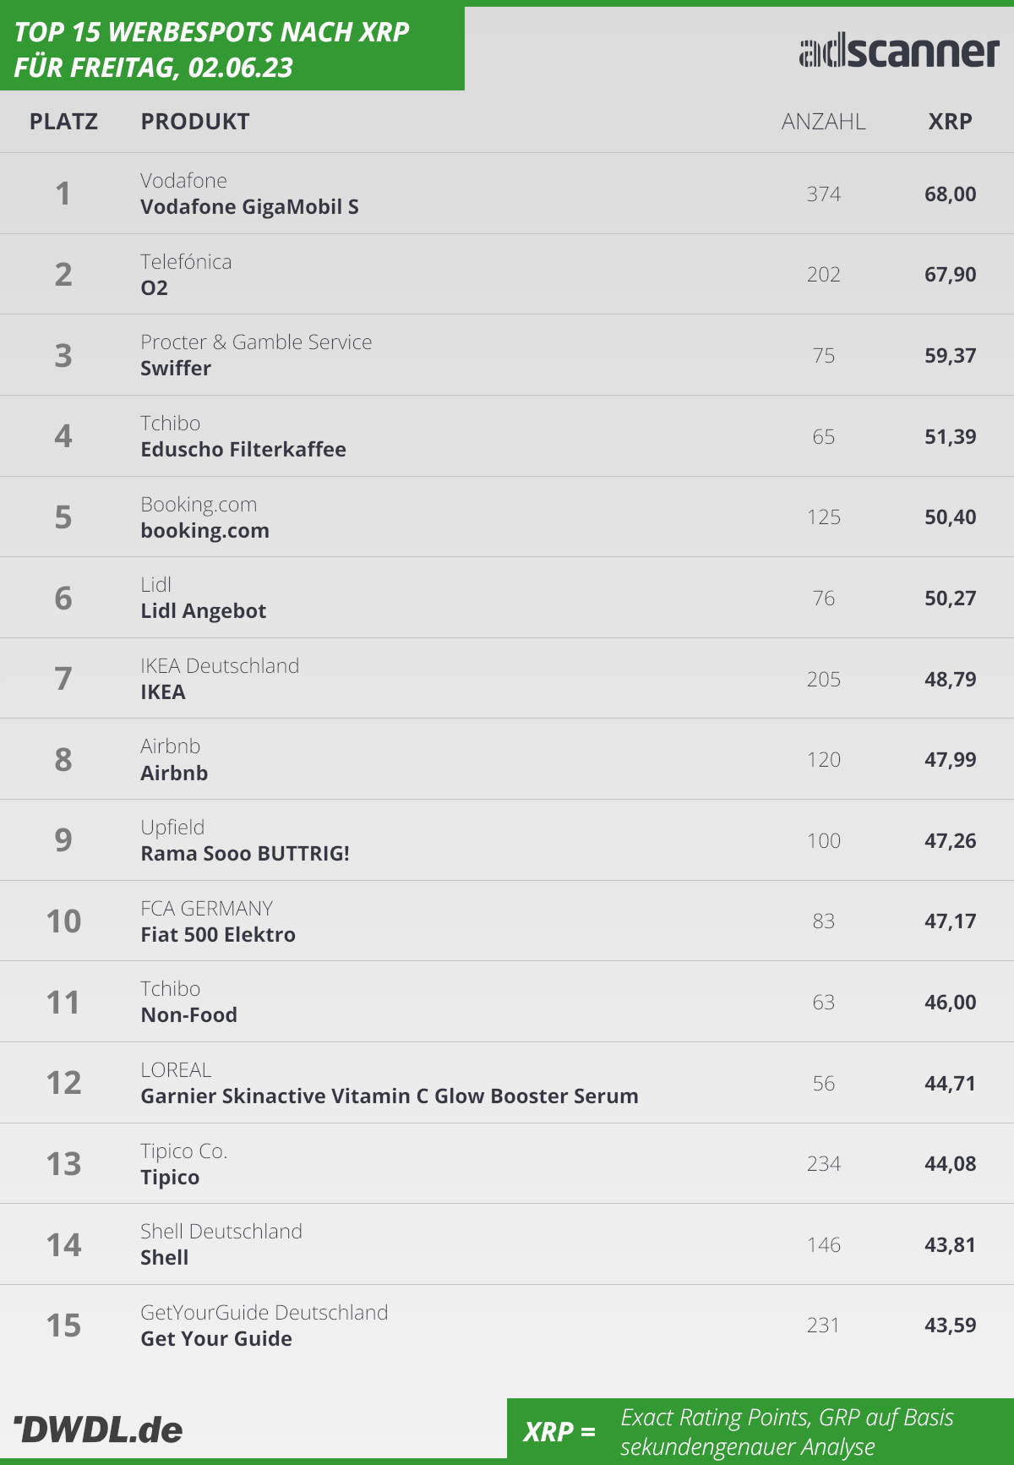Select the booking.com product row
The image size is (1014, 1465).
tap(507, 517)
